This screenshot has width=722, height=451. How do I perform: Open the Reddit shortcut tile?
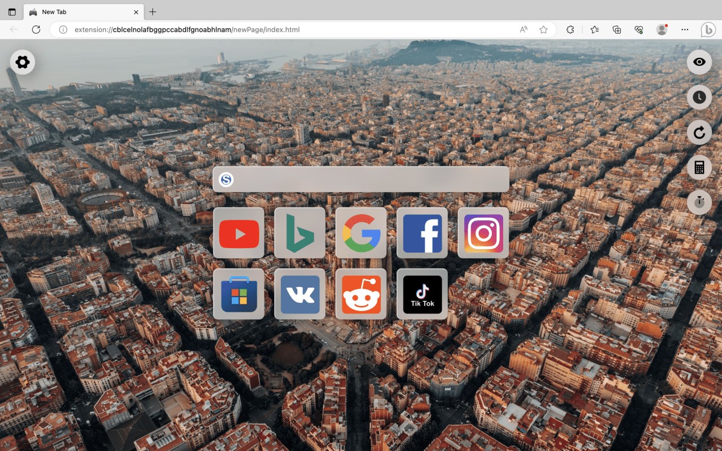(361, 294)
